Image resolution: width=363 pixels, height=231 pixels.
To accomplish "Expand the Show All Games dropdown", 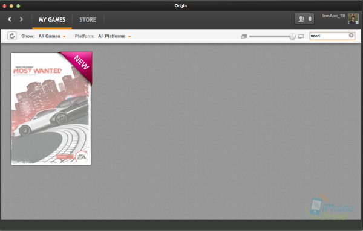I will tap(52, 36).
